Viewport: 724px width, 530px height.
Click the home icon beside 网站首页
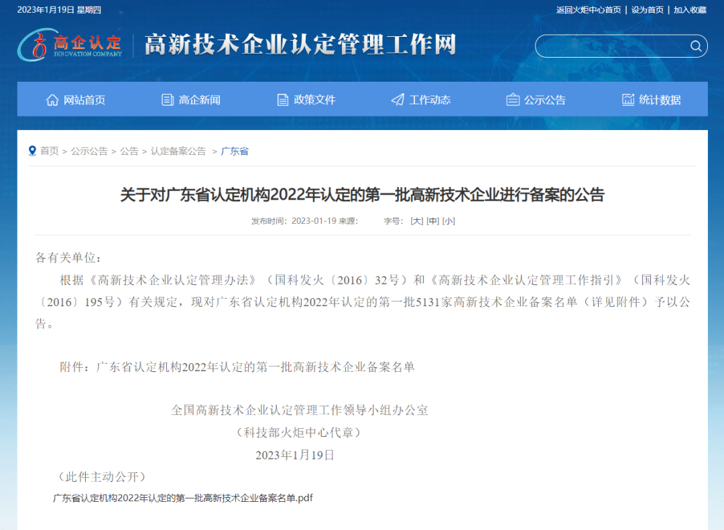(x=52, y=100)
